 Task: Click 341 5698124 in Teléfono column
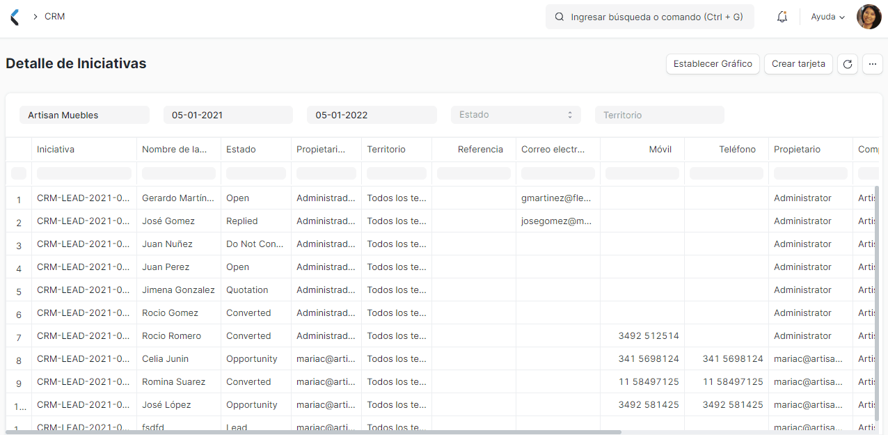tap(727, 359)
